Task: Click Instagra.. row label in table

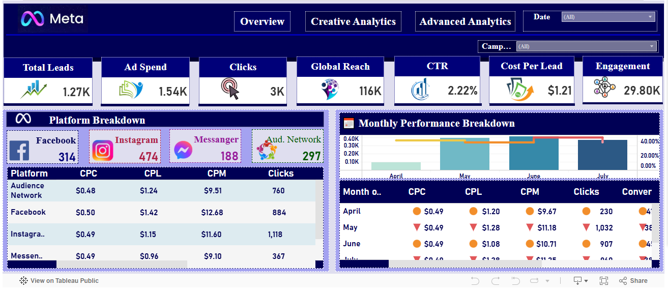Action: pos(27,234)
